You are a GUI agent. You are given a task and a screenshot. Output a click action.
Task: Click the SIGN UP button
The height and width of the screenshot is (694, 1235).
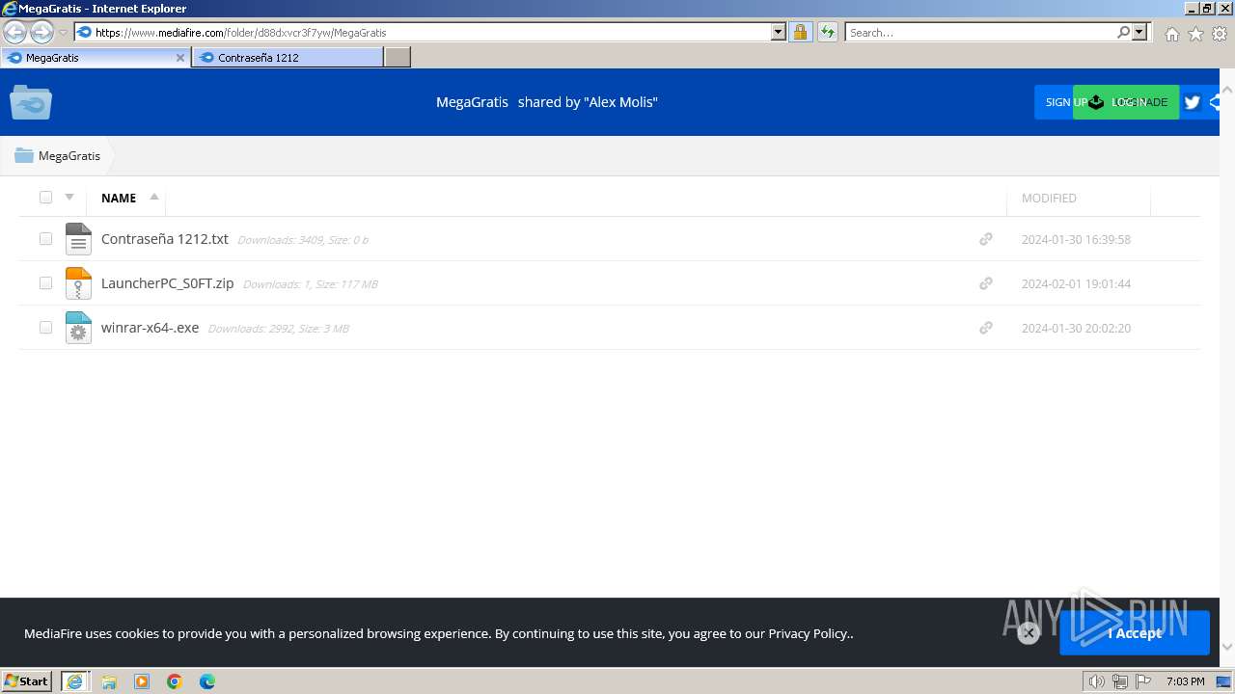1054,102
